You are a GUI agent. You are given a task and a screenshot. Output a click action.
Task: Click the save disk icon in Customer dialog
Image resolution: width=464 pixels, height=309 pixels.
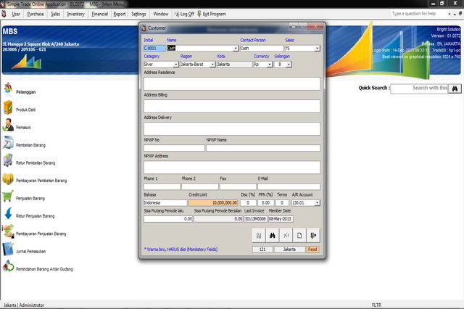pyautogui.click(x=259, y=235)
